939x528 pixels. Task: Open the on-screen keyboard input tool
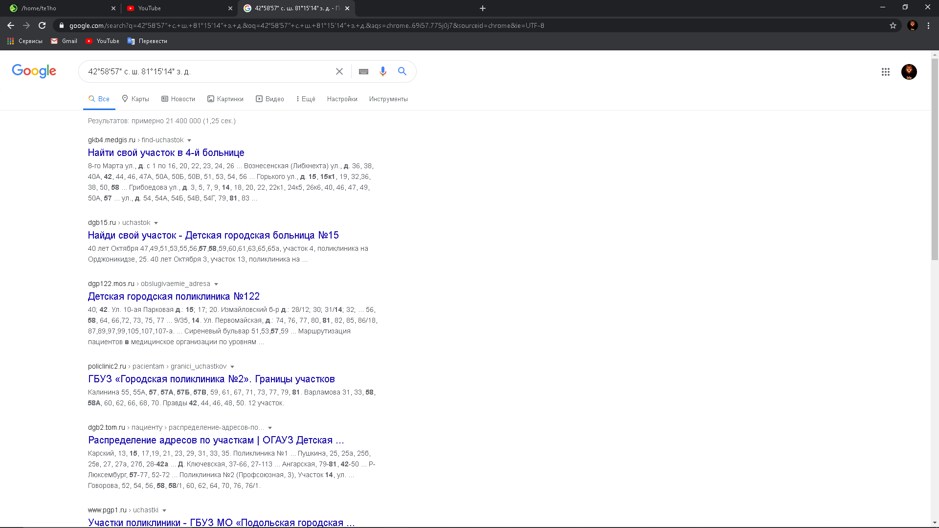pyautogui.click(x=363, y=71)
